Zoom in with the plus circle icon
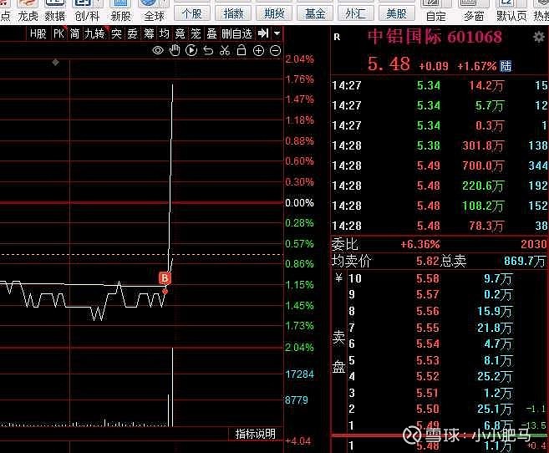Image resolution: width=549 pixels, height=453 pixels. tap(258, 51)
